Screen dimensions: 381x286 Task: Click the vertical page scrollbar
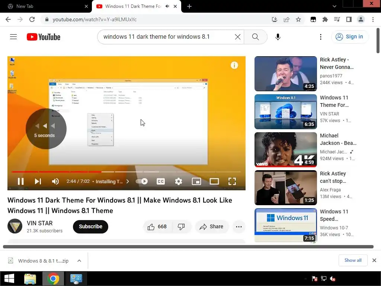(x=378, y=41)
